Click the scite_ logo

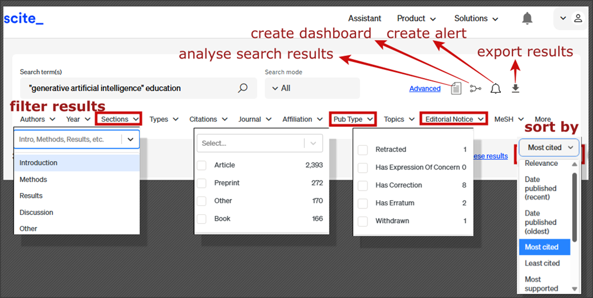tap(24, 19)
